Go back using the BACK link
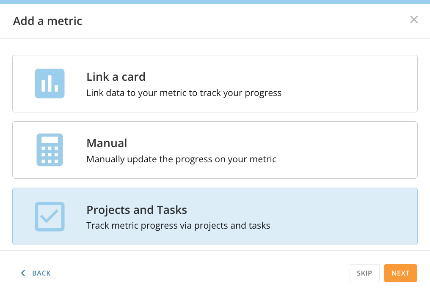The width and height of the screenshot is (430, 295). tap(41, 273)
